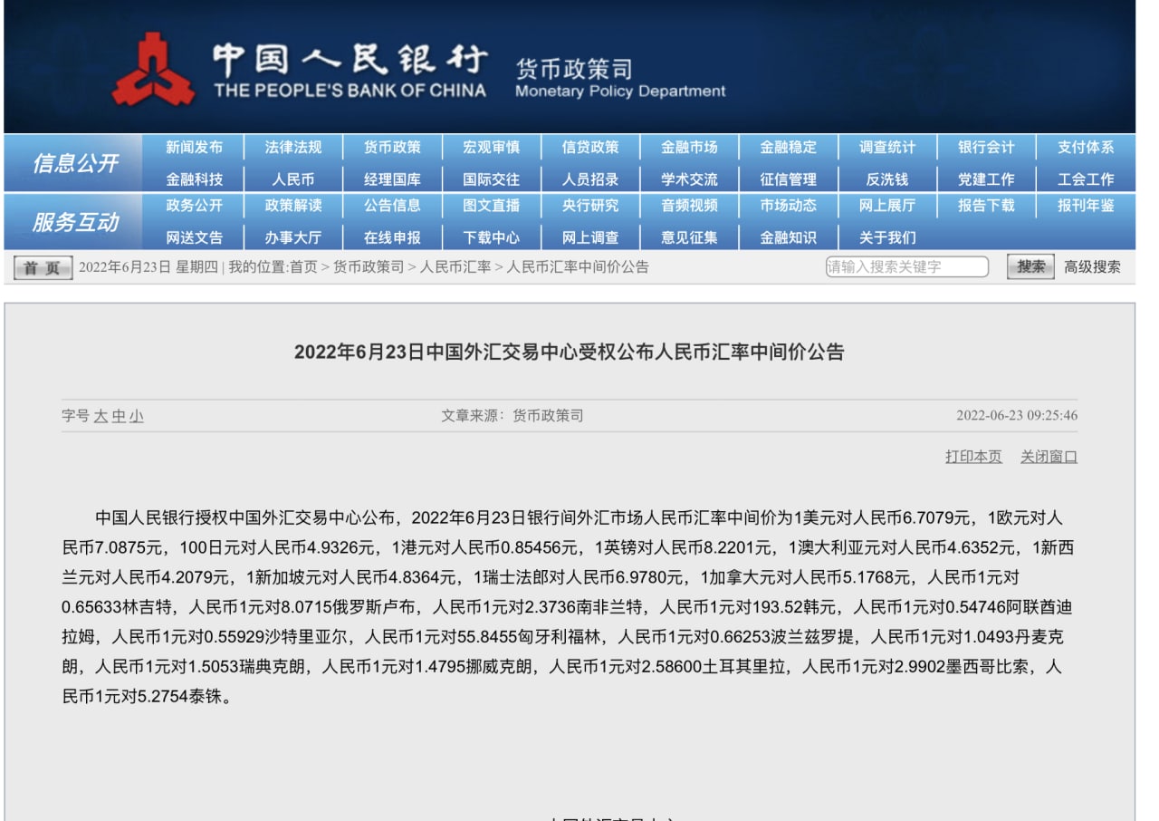
Task: Focus the keyword search input field
Action: (906, 266)
